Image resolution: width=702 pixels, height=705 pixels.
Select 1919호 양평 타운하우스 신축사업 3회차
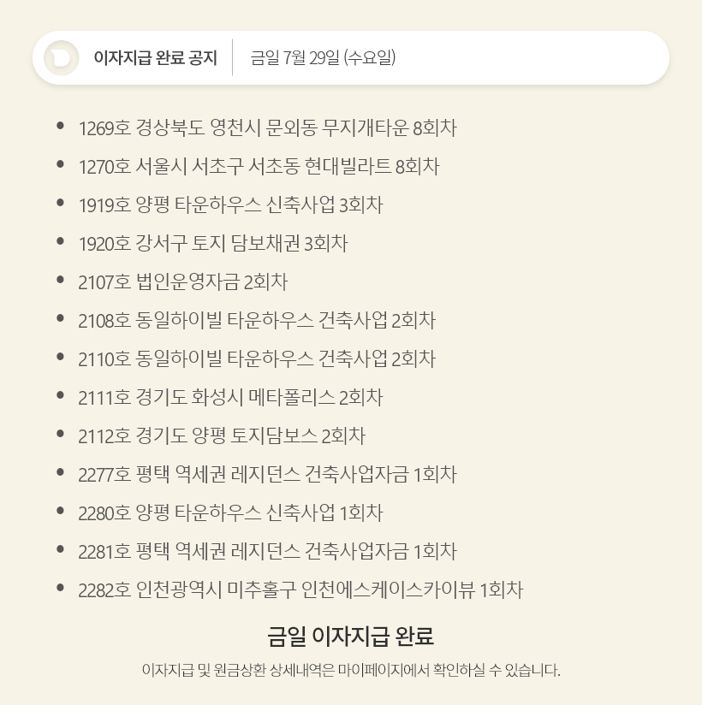click(230, 205)
